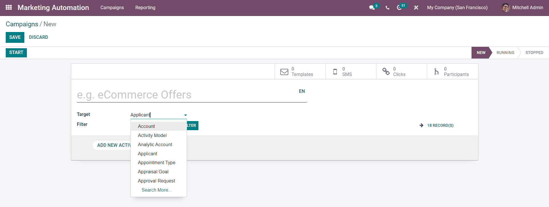Select the STOPPED status stage
549x207 pixels.
[x=534, y=53]
